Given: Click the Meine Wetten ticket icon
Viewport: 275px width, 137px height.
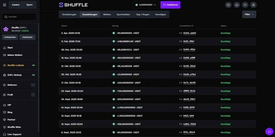Looking at the screenshot, I should click(5, 55).
